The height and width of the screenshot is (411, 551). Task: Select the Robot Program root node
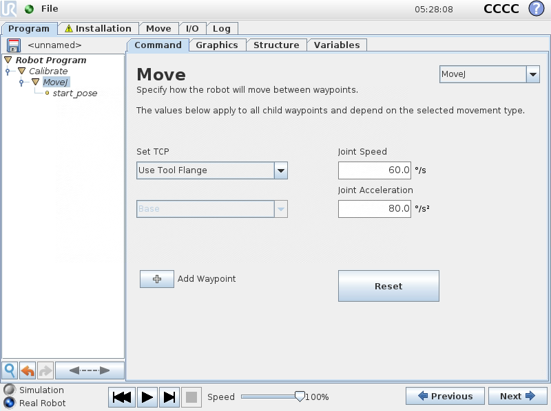[51, 60]
